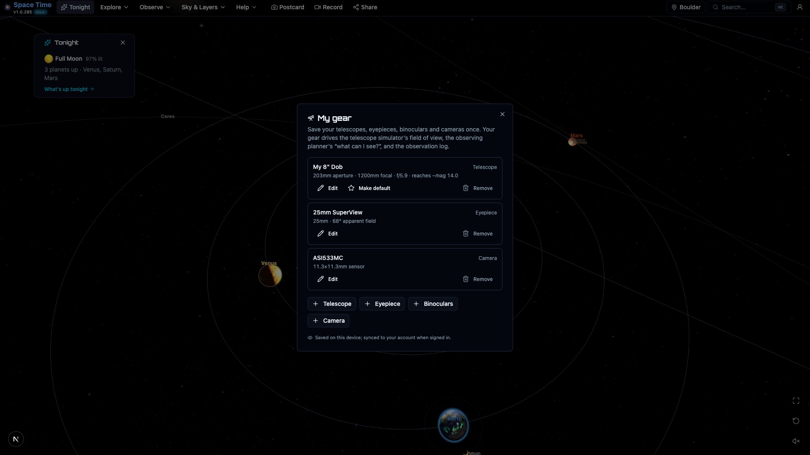The width and height of the screenshot is (810, 455).
Task: Click the saved-on-device eye icon
Action: 310,338
